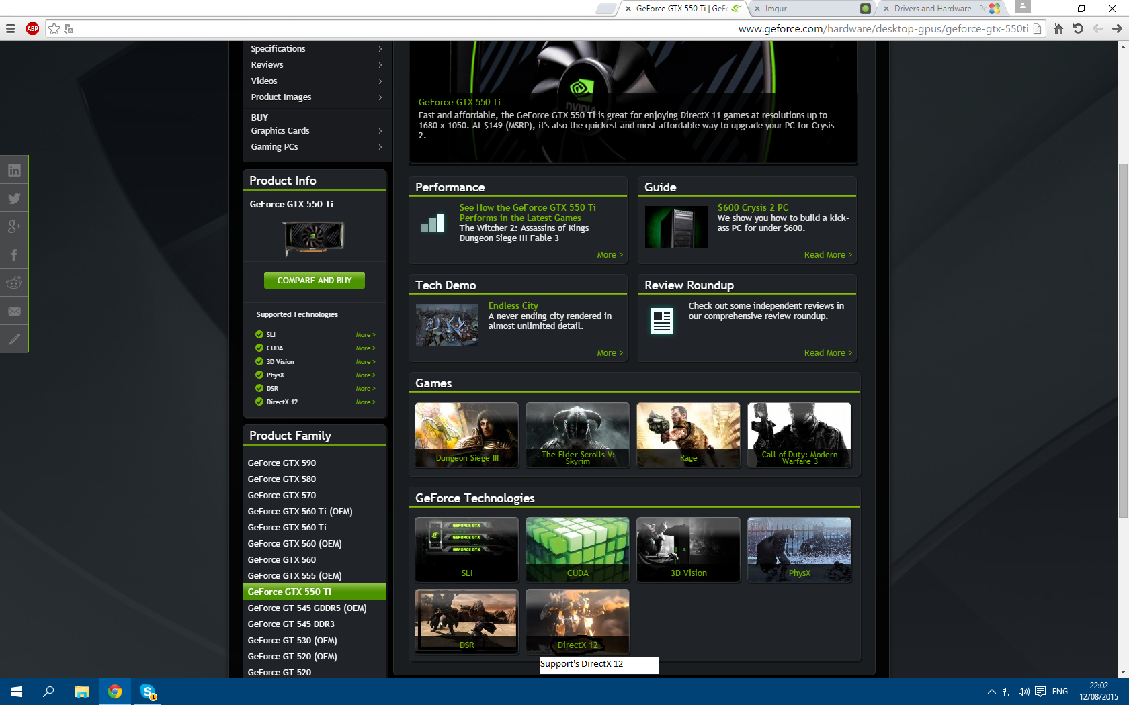Share page on Google Plus
This screenshot has height=705, width=1129.
coord(14,227)
